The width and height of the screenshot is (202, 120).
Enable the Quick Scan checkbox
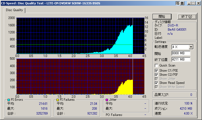coord(156,65)
